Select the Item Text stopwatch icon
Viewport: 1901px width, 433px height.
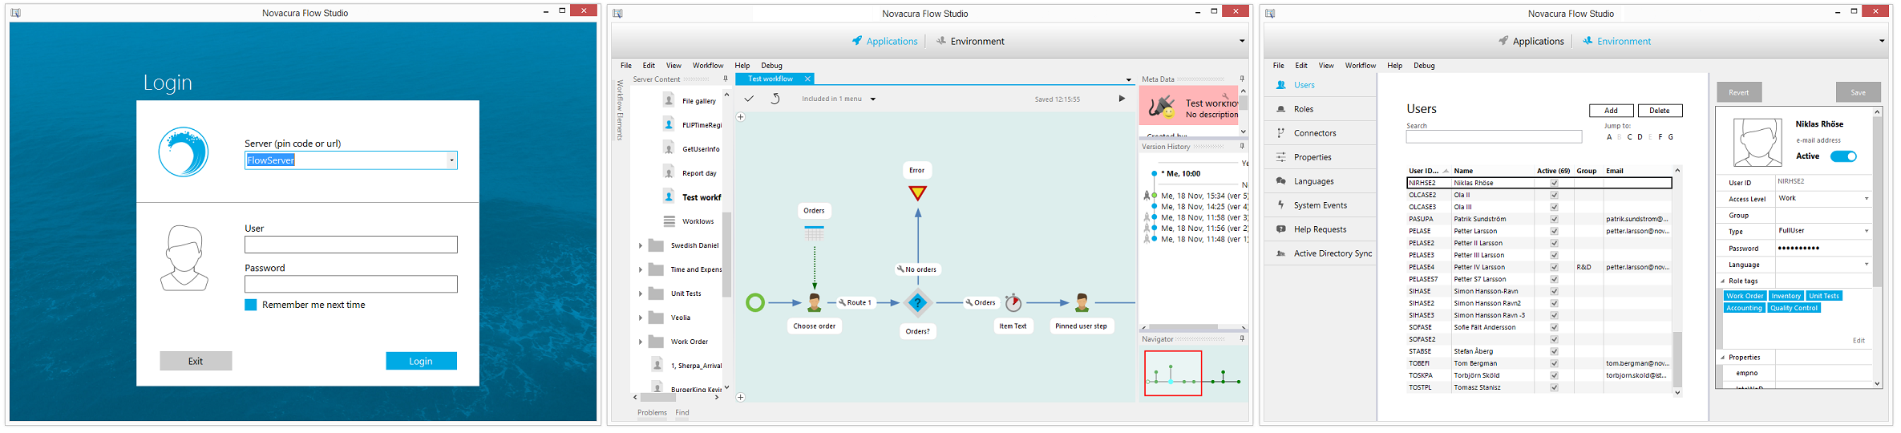pos(1013,302)
